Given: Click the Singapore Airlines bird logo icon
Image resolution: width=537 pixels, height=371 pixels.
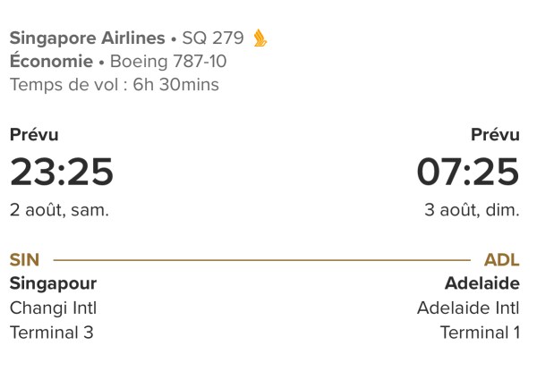Looking at the screenshot, I should [260, 38].
